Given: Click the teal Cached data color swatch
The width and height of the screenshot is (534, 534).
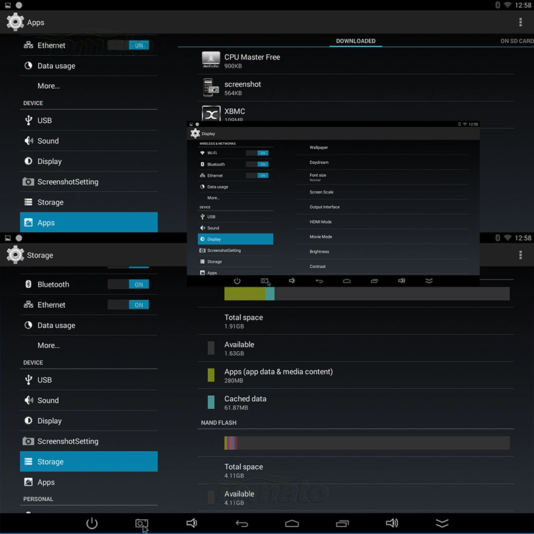Looking at the screenshot, I should (211, 403).
